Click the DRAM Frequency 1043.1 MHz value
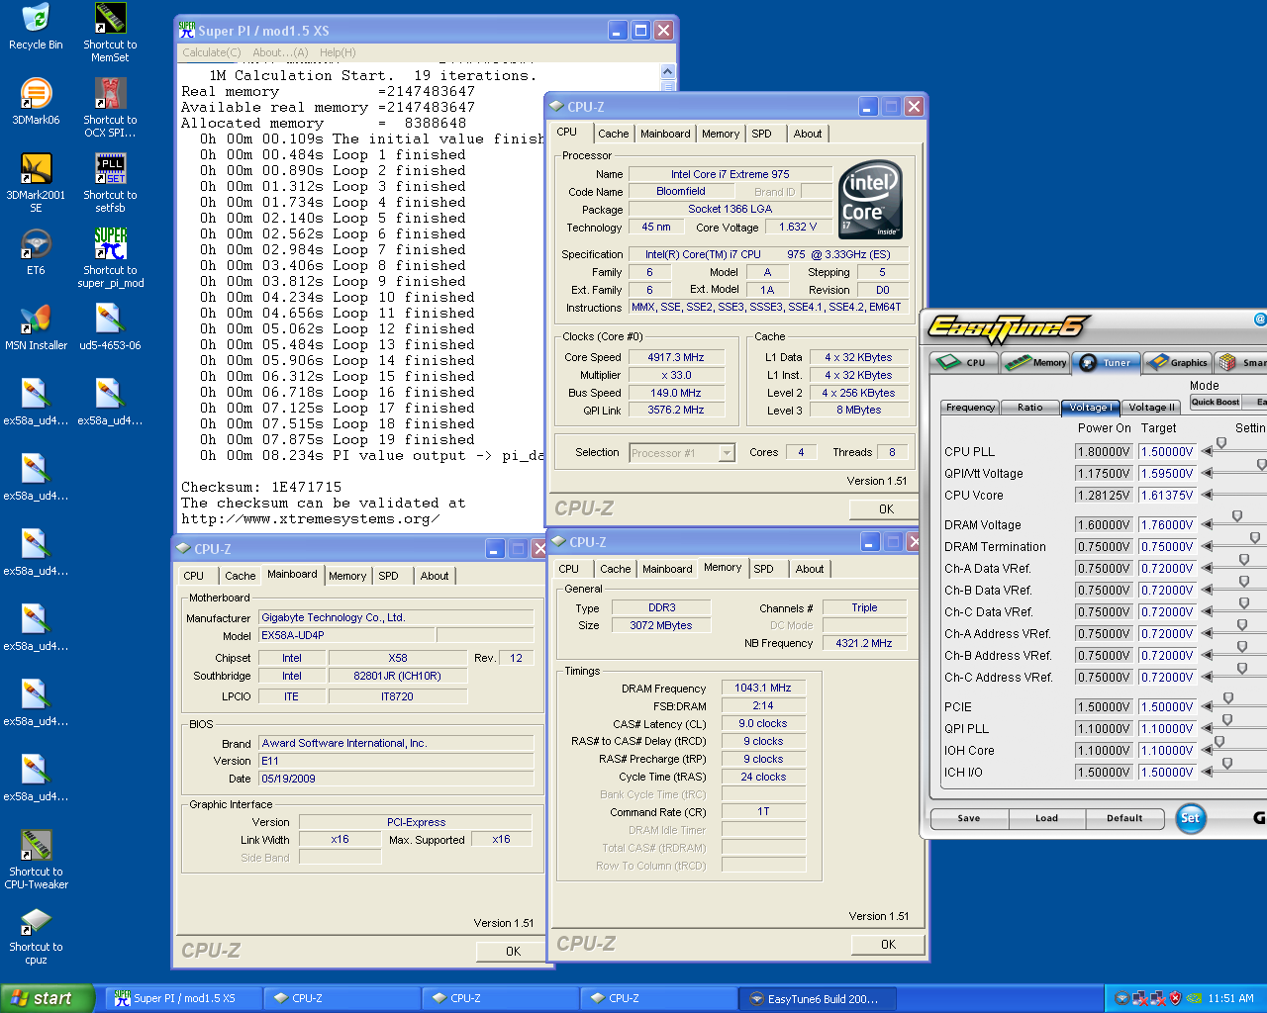The height and width of the screenshot is (1013, 1267). coord(763,688)
